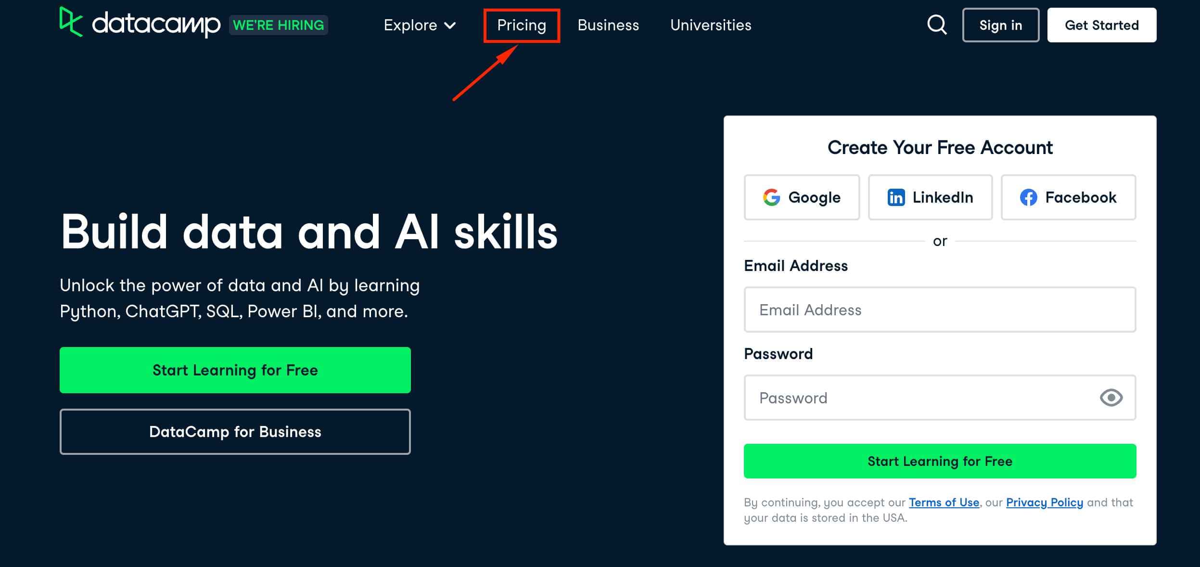Toggle password visibility eye icon
The width and height of the screenshot is (1200, 567).
pyautogui.click(x=1111, y=397)
